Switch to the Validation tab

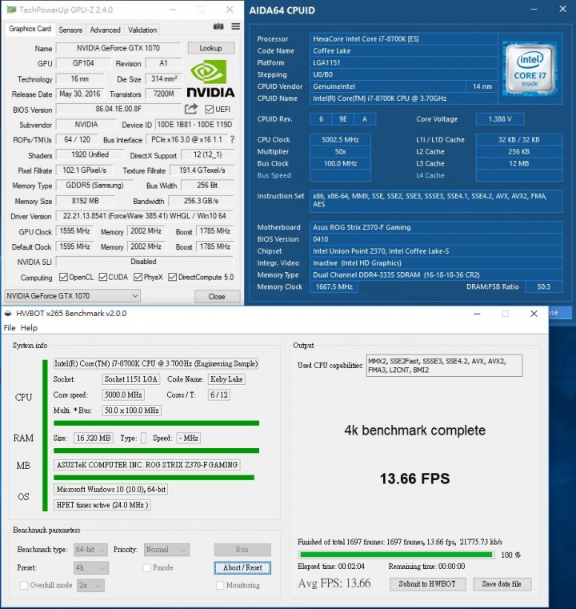coord(142,30)
